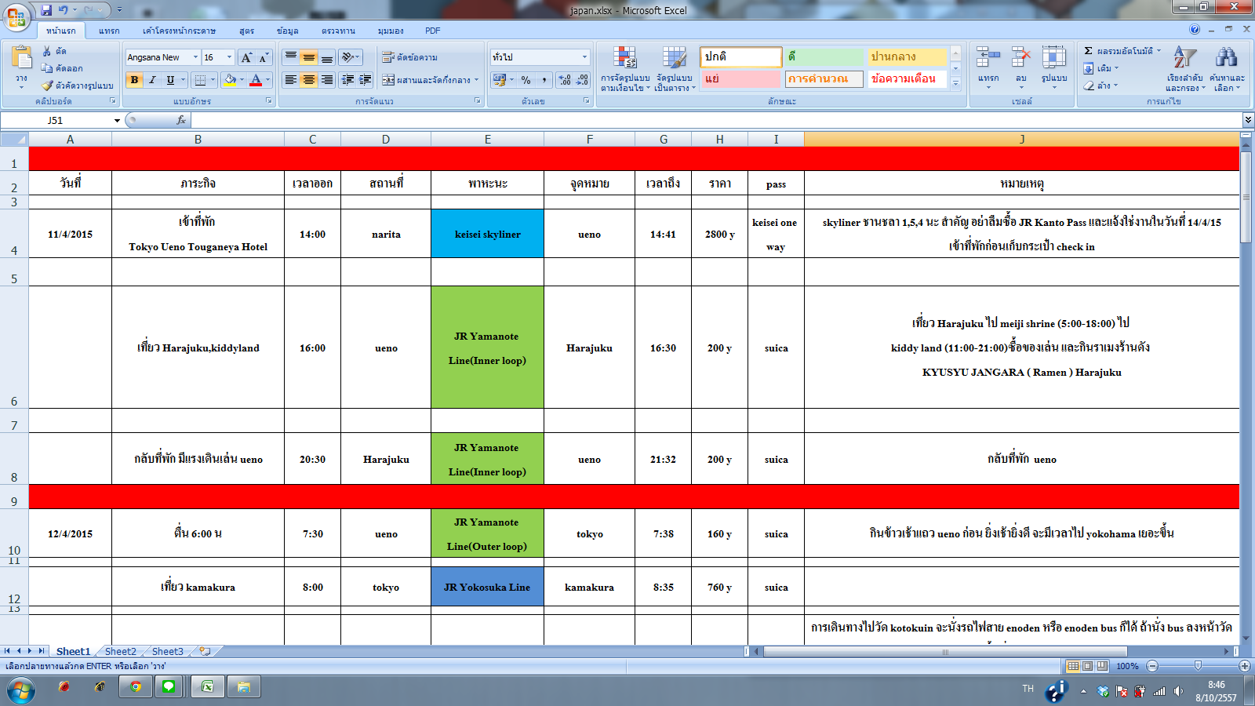Image resolution: width=1255 pixels, height=706 pixels.
Task: Open Conditional Formatting icon
Action: (624, 58)
